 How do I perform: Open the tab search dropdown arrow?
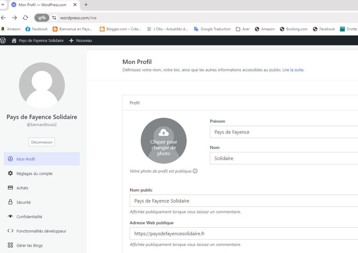coord(3,5)
